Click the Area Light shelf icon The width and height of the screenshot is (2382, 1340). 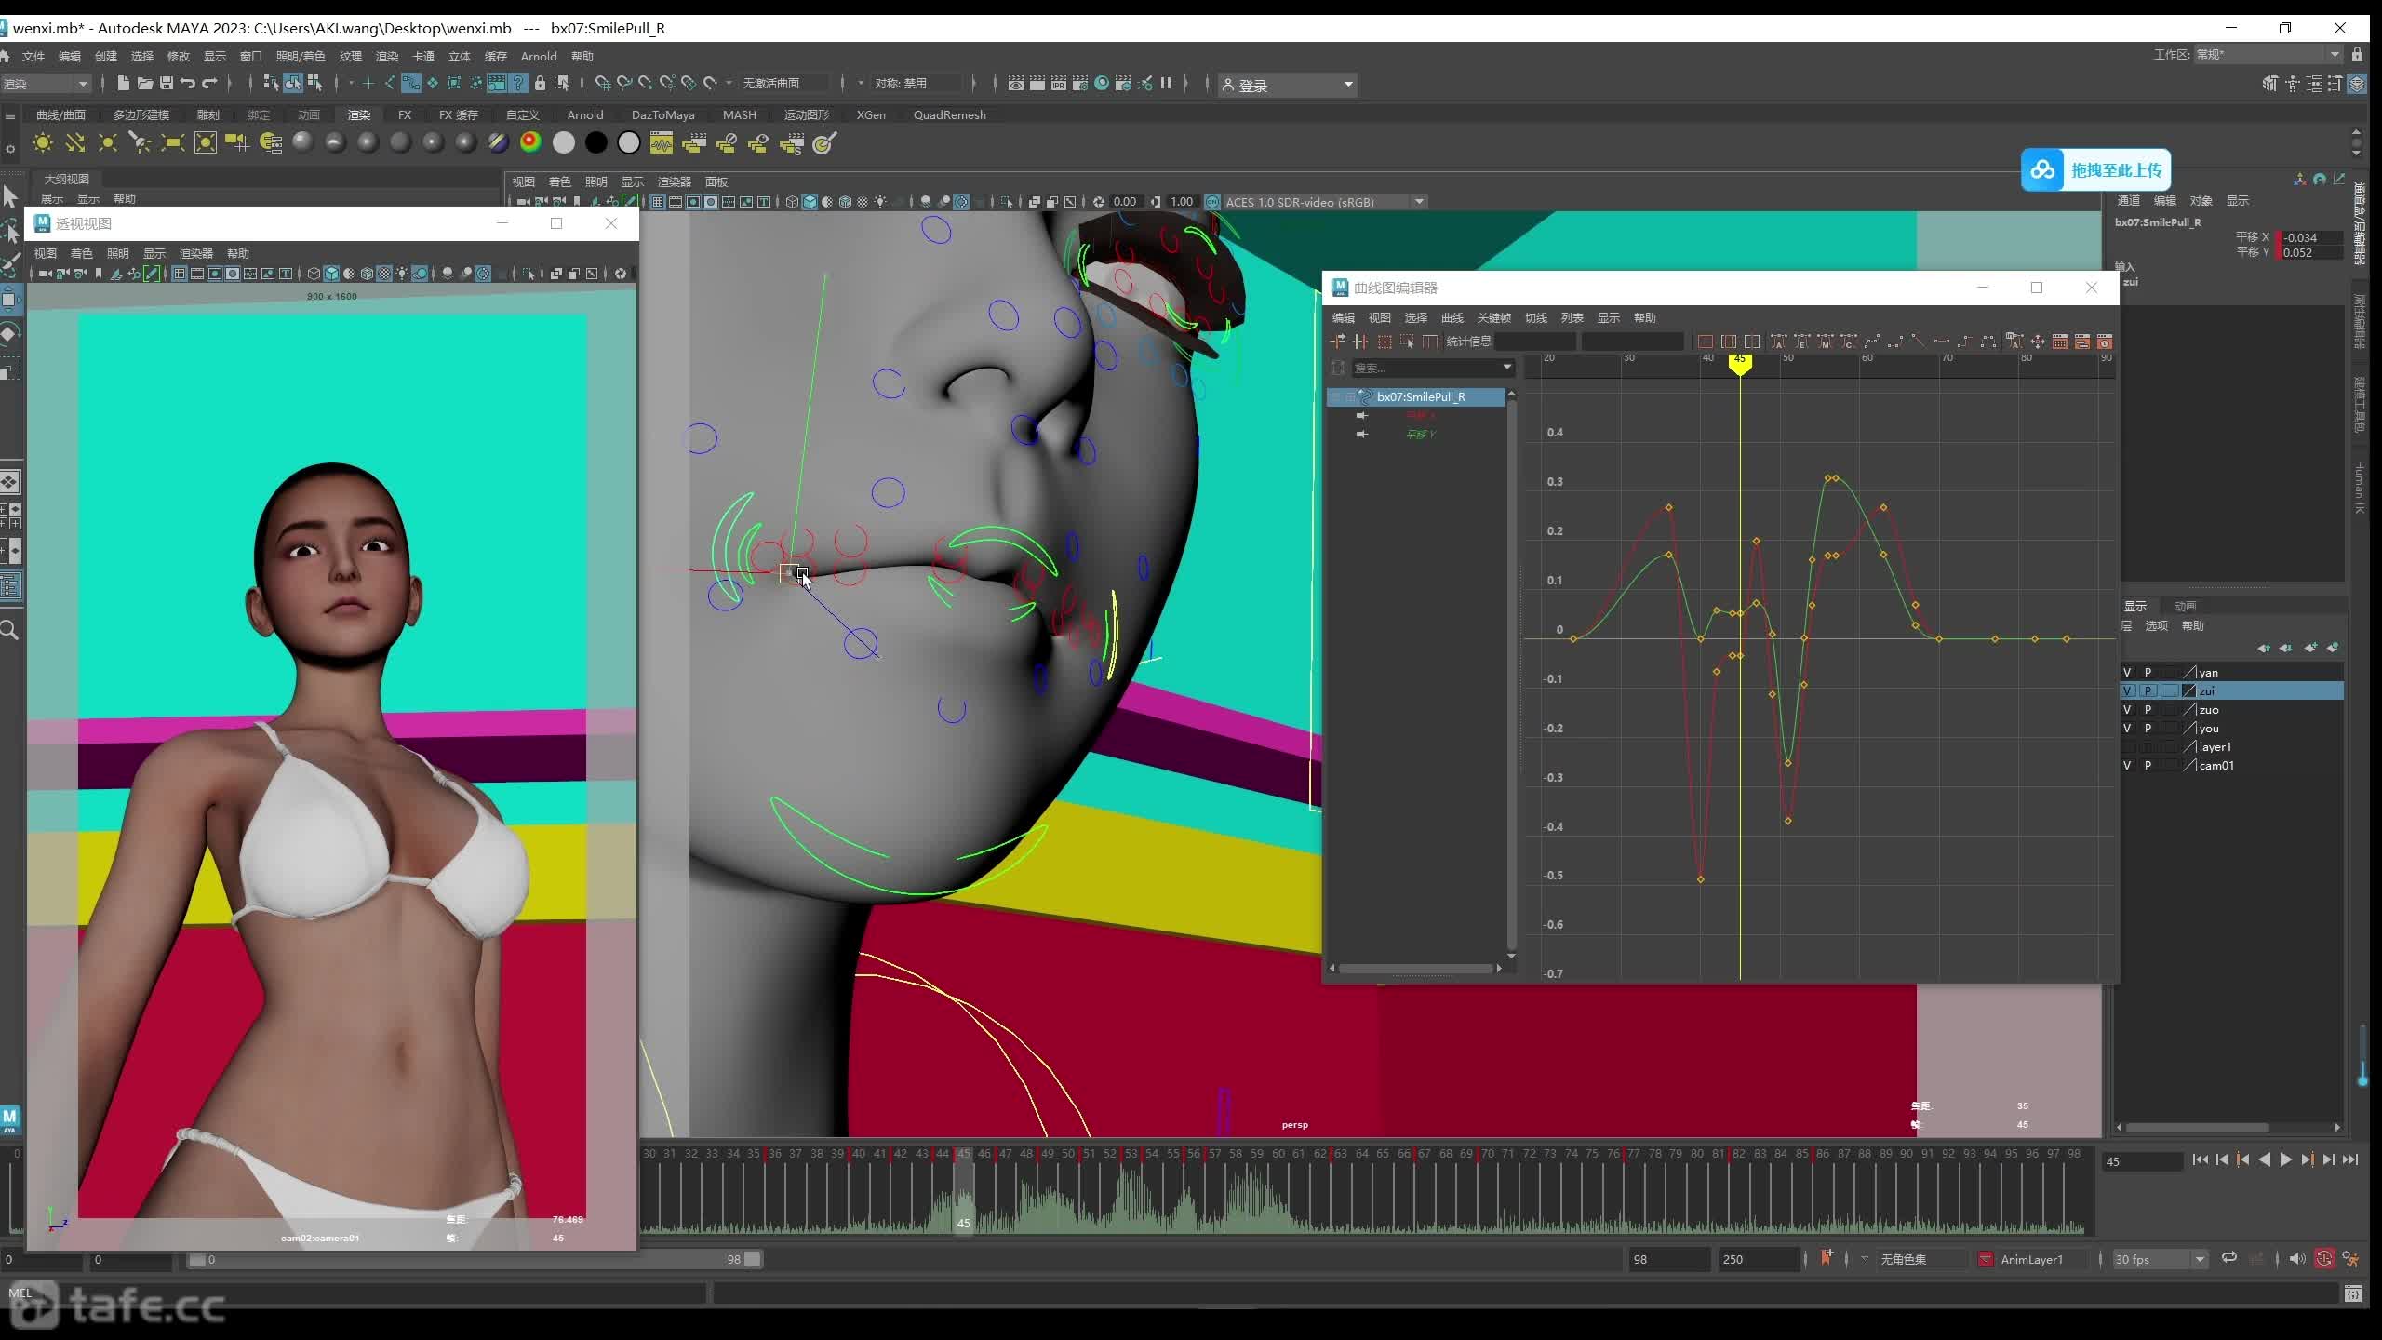[x=172, y=142]
